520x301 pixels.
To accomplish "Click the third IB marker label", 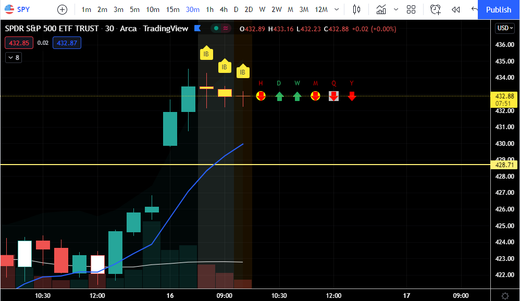I will click(243, 71).
